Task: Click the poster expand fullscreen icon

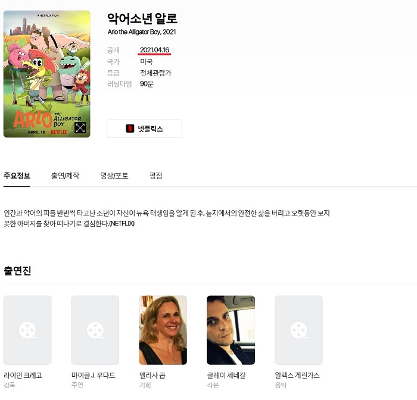Action: click(x=80, y=128)
